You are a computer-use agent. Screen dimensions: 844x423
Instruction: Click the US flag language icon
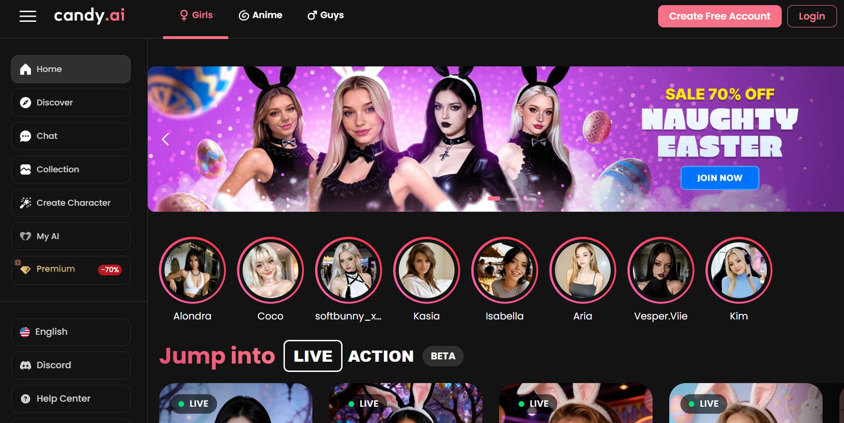25,332
